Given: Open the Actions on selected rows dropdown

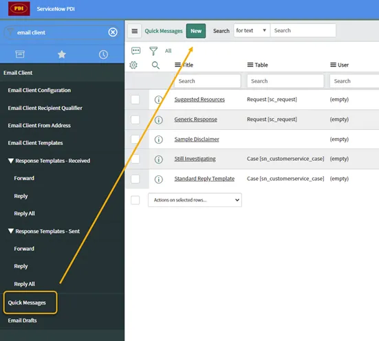Looking at the screenshot, I should click(x=195, y=200).
